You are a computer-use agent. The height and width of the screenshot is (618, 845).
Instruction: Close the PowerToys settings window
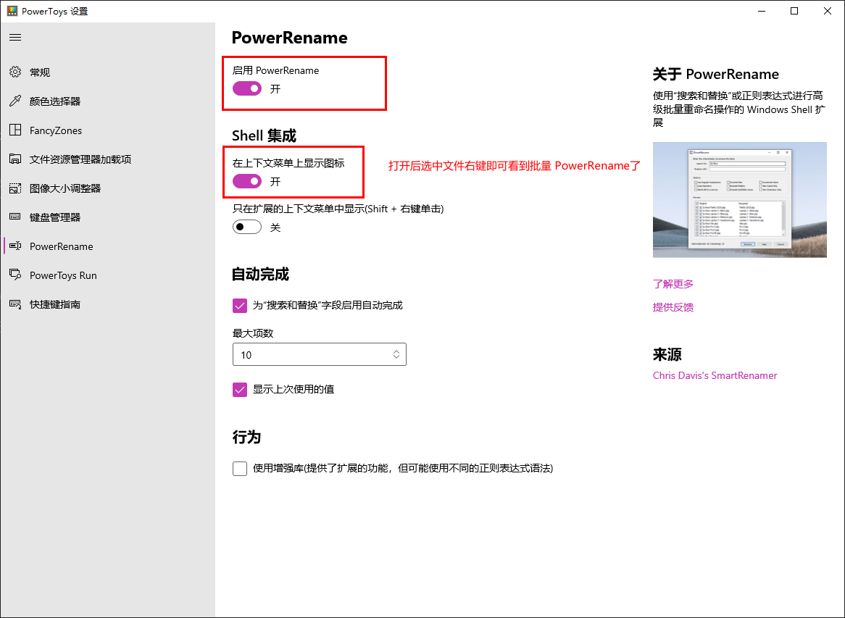coord(828,11)
